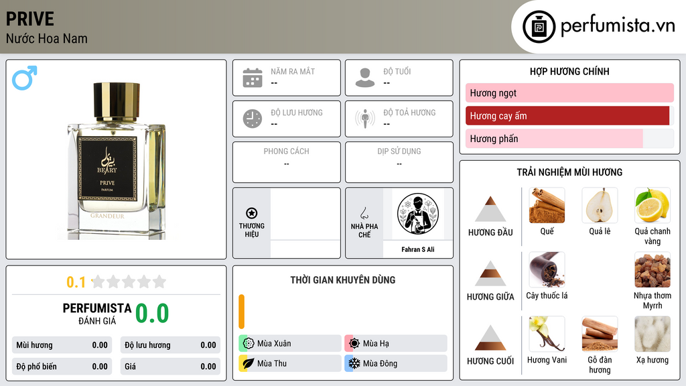Click the Nước Hoa Nam subtitle
The height and width of the screenshot is (386, 686).
[x=46, y=38]
